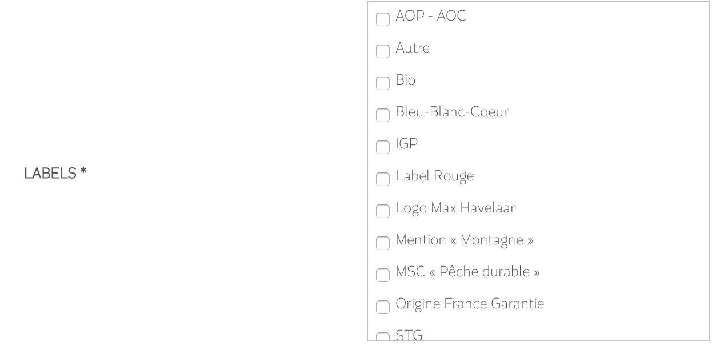Check the Autre box
The height and width of the screenshot is (346, 728).
(x=382, y=51)
